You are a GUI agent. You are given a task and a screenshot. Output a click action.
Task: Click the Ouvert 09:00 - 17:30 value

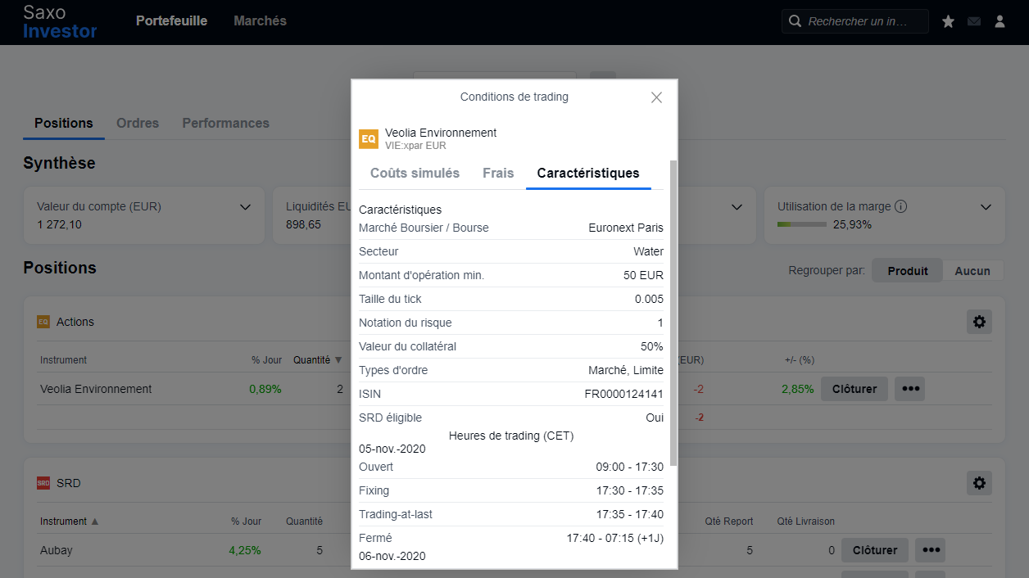pyautogui.click(x=630, y=467)
